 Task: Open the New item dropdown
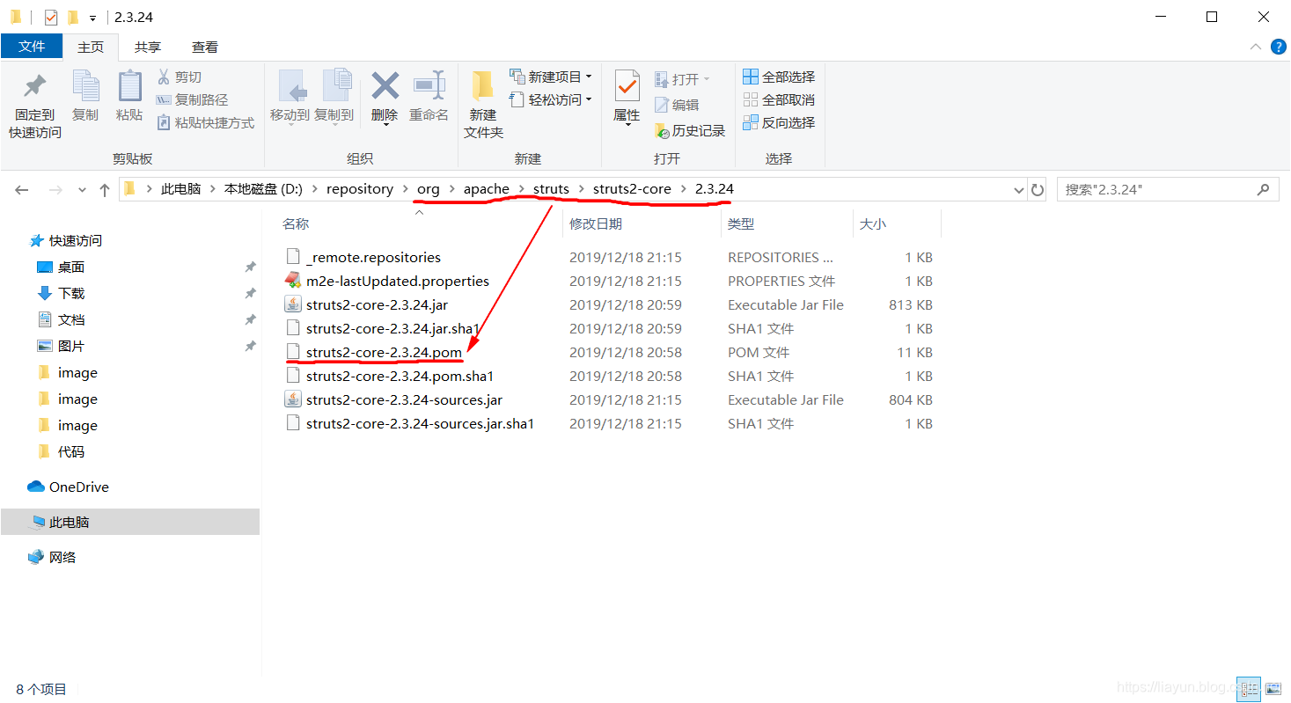click(x=551, y=77)
